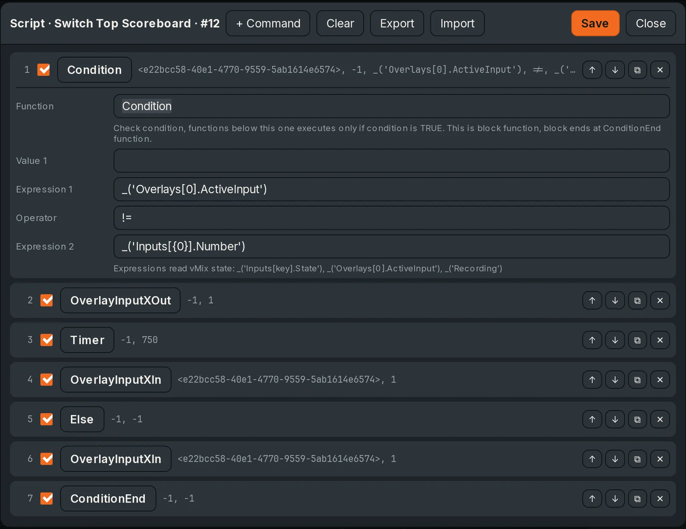Expand the ConditionEnd command
686x529 pixels.
(108, 499)
